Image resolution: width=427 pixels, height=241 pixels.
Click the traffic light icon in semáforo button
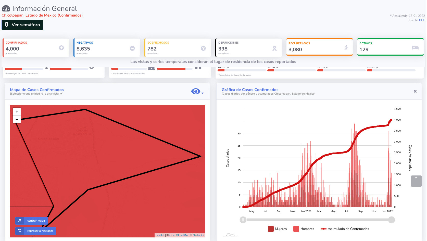(x=7, y=24)
